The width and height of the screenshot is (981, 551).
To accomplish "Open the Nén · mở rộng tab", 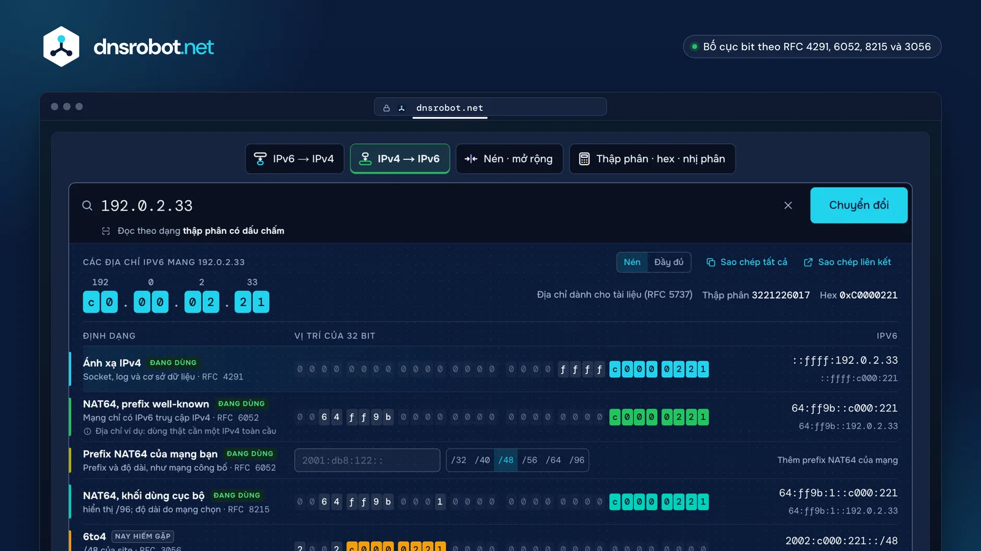I will click(509, 159).
